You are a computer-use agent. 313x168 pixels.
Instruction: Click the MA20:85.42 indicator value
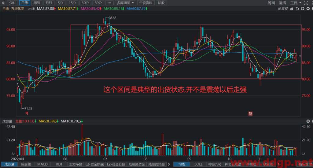coord(91,9)
